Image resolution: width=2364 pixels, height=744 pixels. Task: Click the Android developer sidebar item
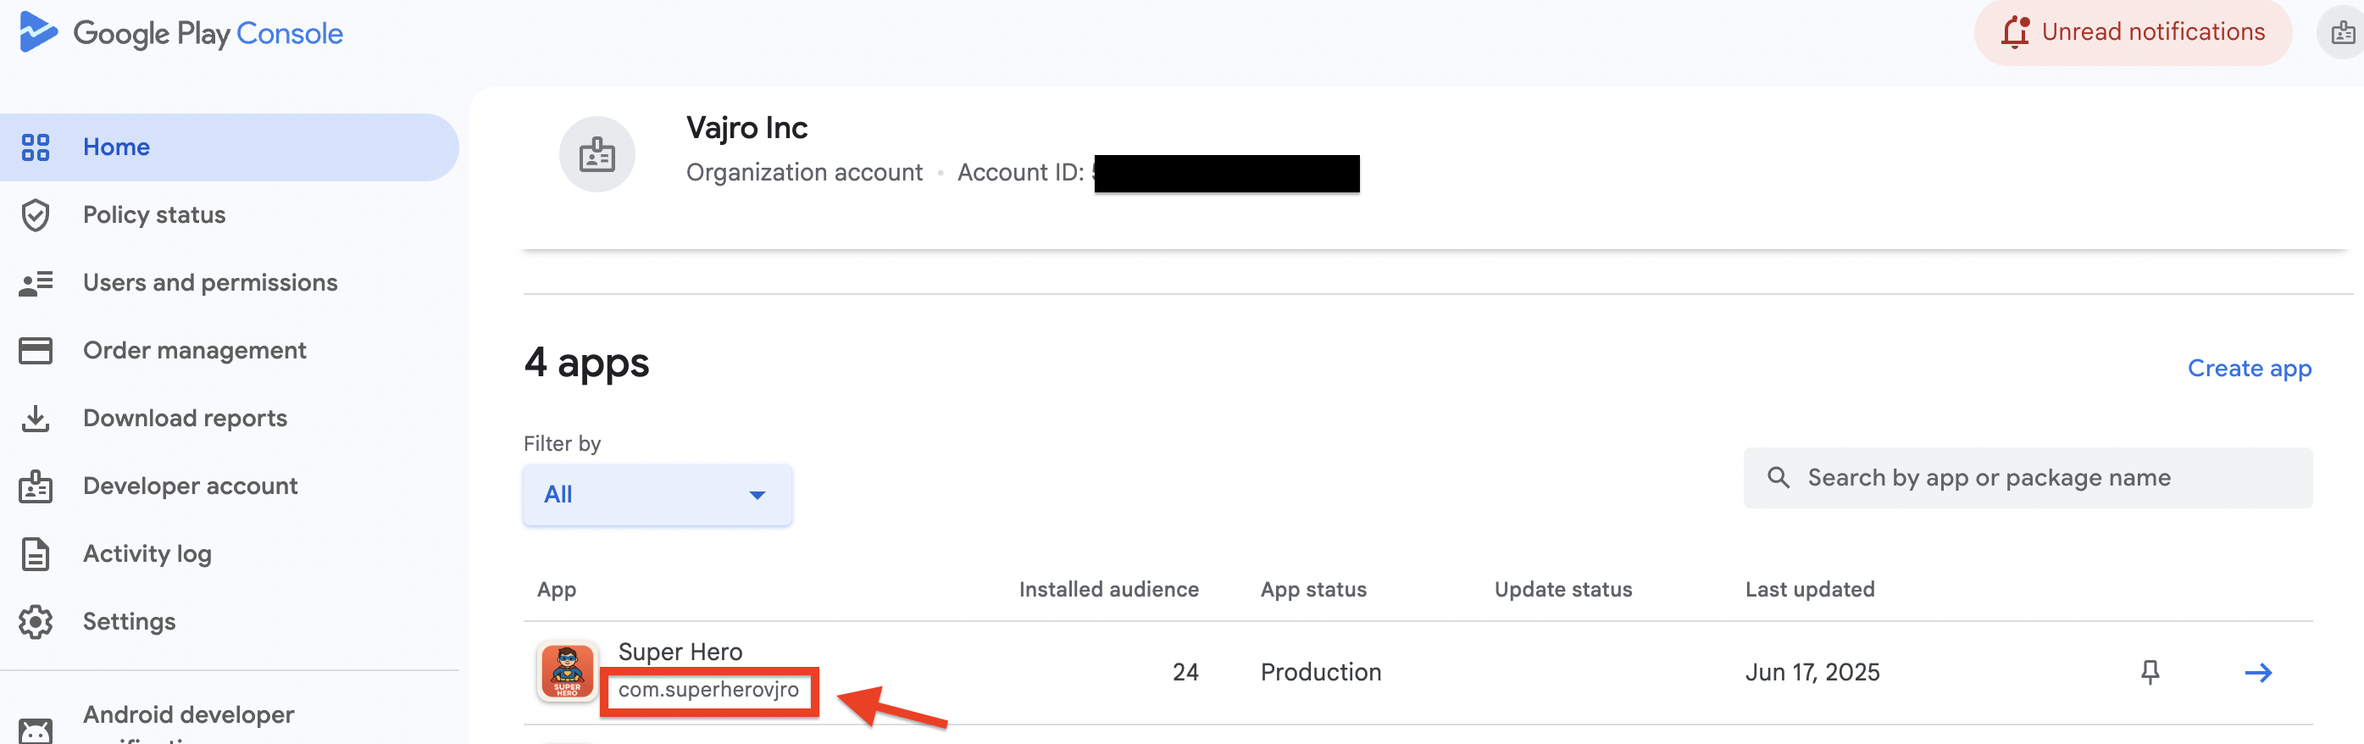(188, 714)
